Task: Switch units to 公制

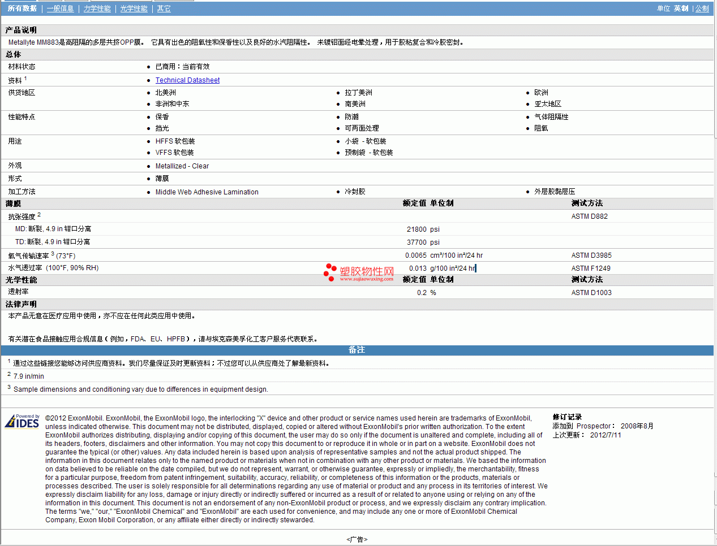Action: (x=702, y=8)
